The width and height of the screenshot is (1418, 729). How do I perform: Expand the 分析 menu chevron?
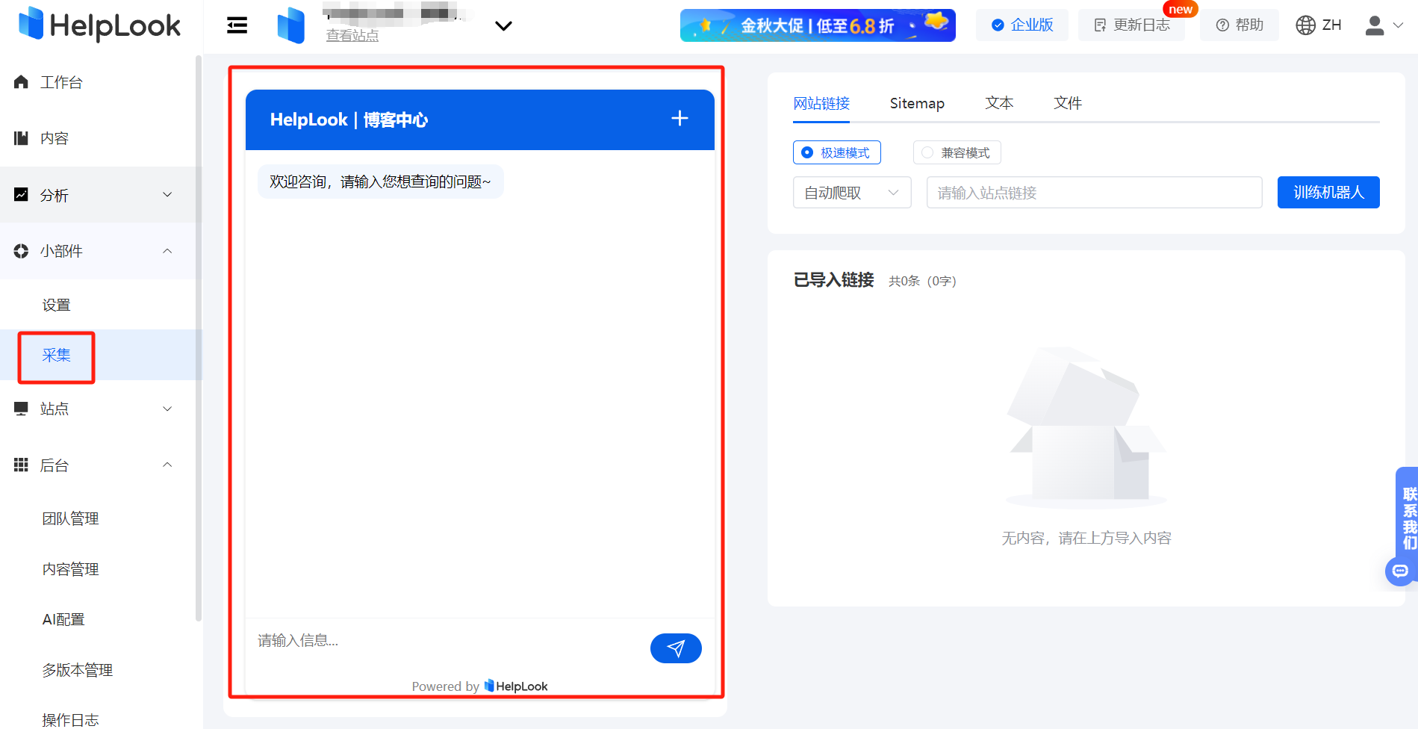pos(167,195)
